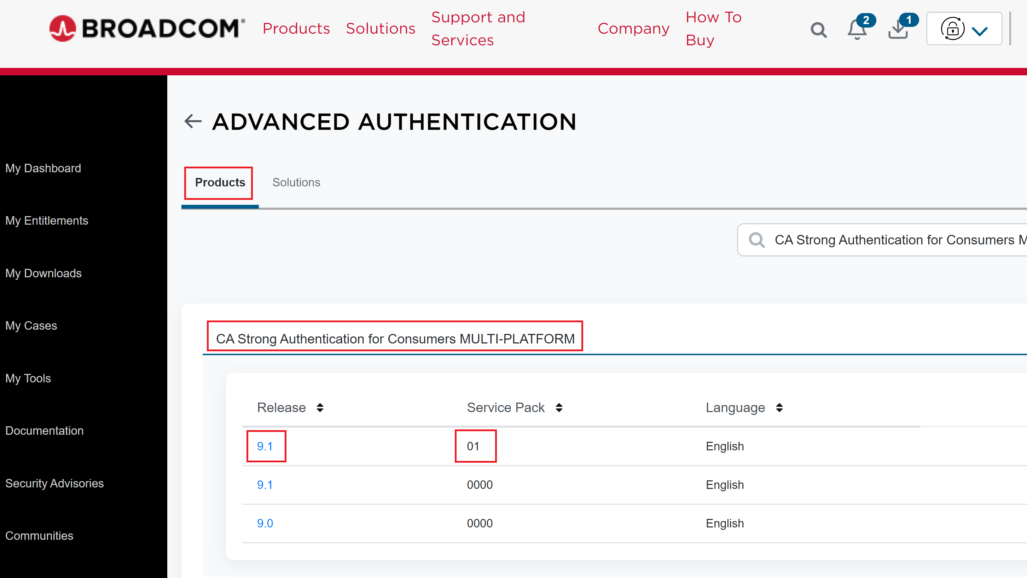Open the top Products navigation menu
The height and width of the screenshot is (578, 1027).
click(x=296, y=29)
